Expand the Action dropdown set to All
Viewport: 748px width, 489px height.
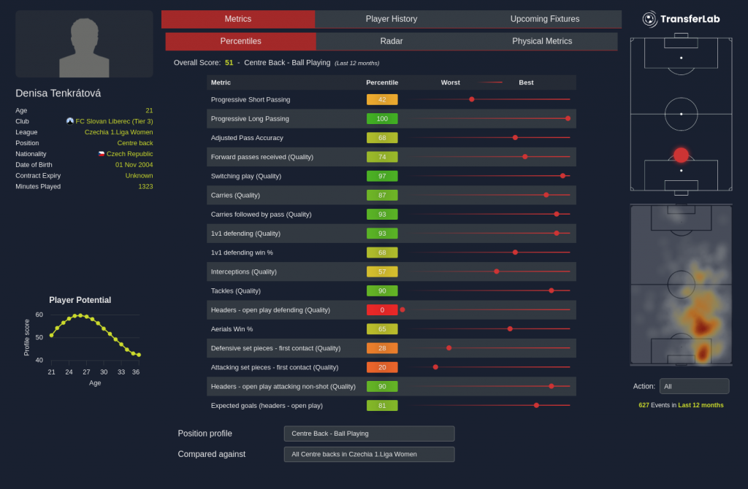pos(694,386)
